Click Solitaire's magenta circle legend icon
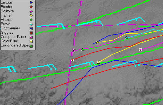Viewport: 163px width, 105px height. coord(31,11)
